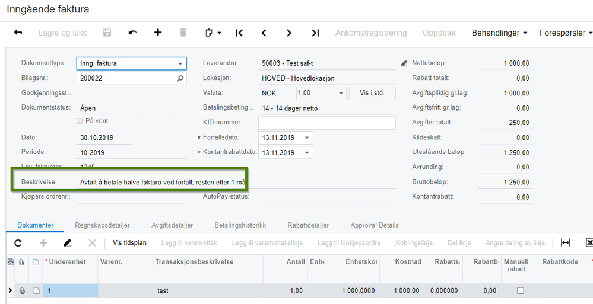The width and height of the screenshot is (593, 304).
Task: Click the Koblingslinje button
Action: [x=414, y=242]
